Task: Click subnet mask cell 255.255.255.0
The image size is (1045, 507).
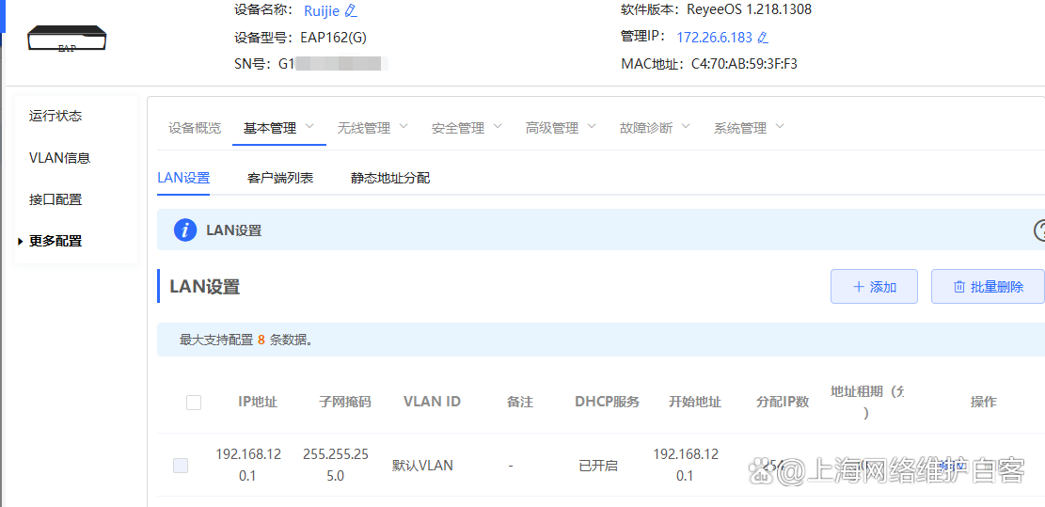Action: (x=333, y=466)
